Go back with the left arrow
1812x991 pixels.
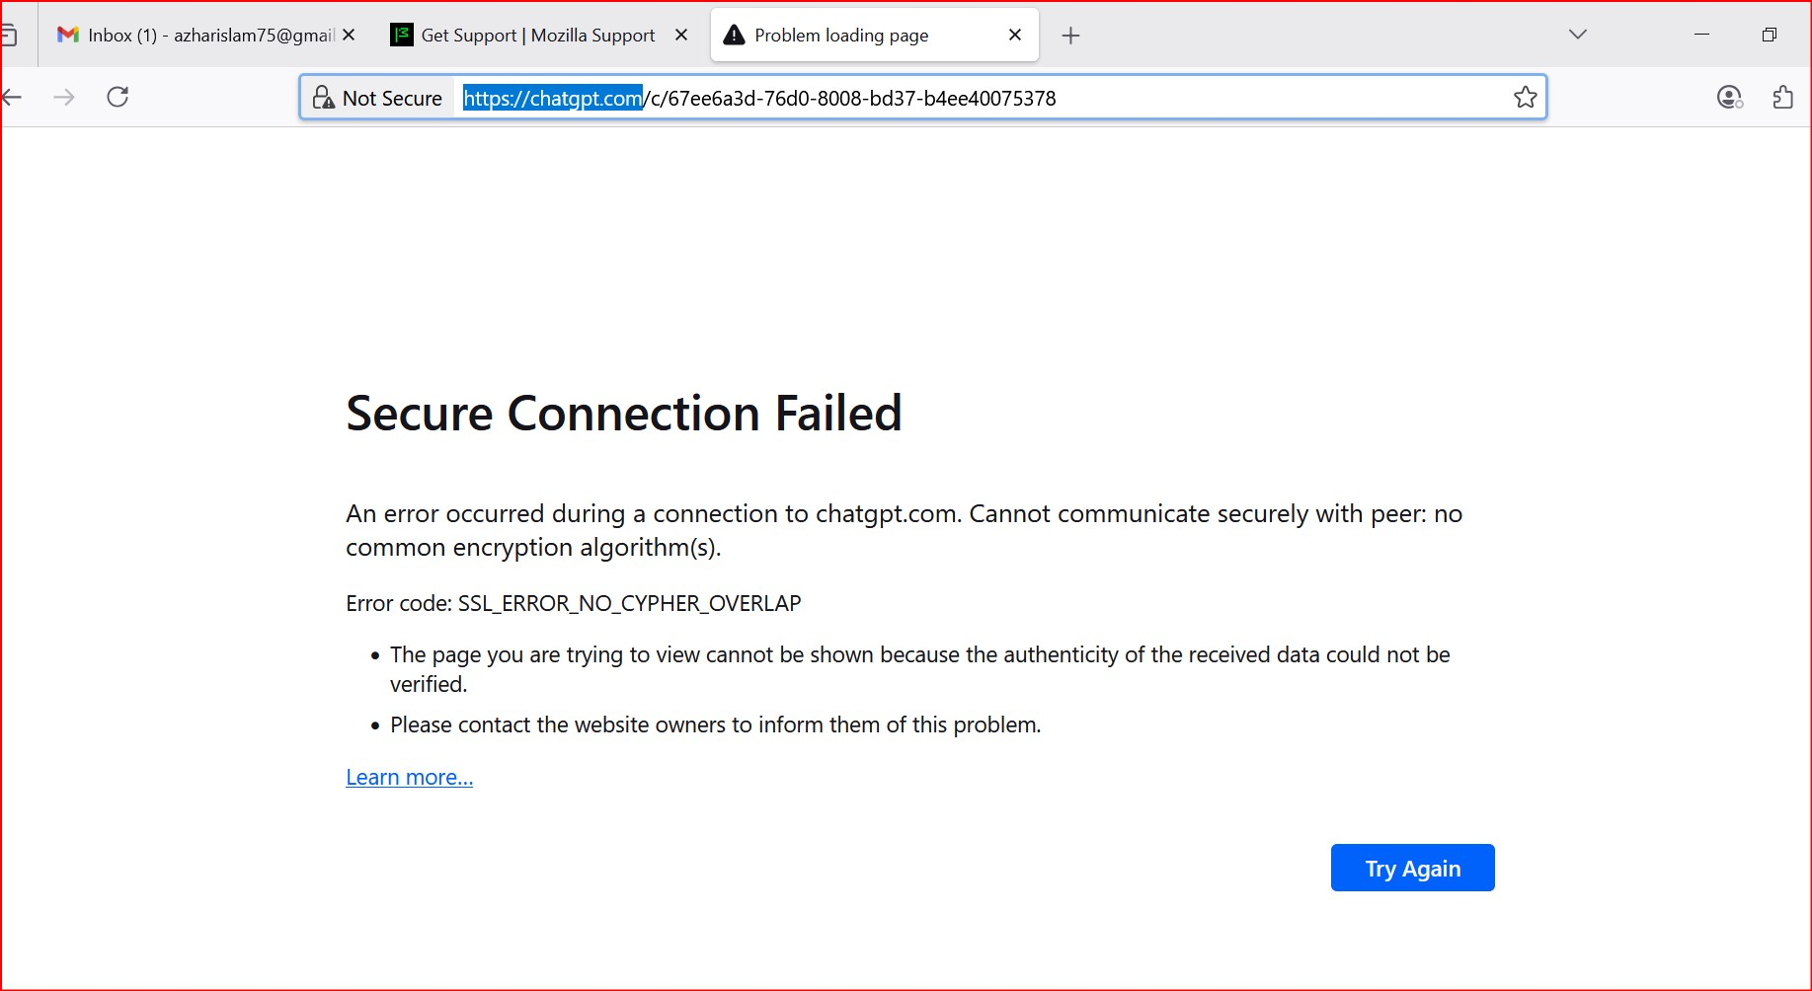coord(11,97)
